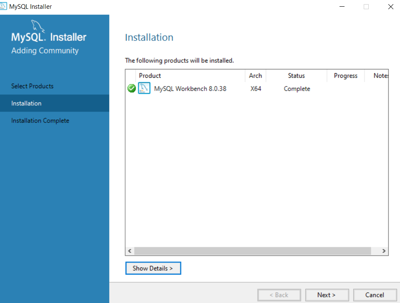Select Installation step in sidebar

click(x=55, y=103)
